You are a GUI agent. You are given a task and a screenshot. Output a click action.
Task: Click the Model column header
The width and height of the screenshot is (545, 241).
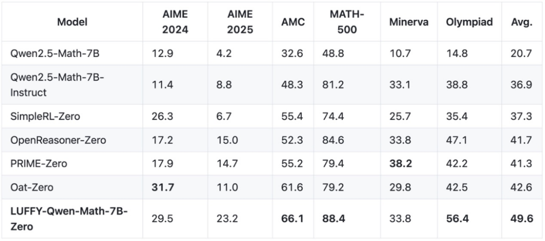tap(72, 23)
